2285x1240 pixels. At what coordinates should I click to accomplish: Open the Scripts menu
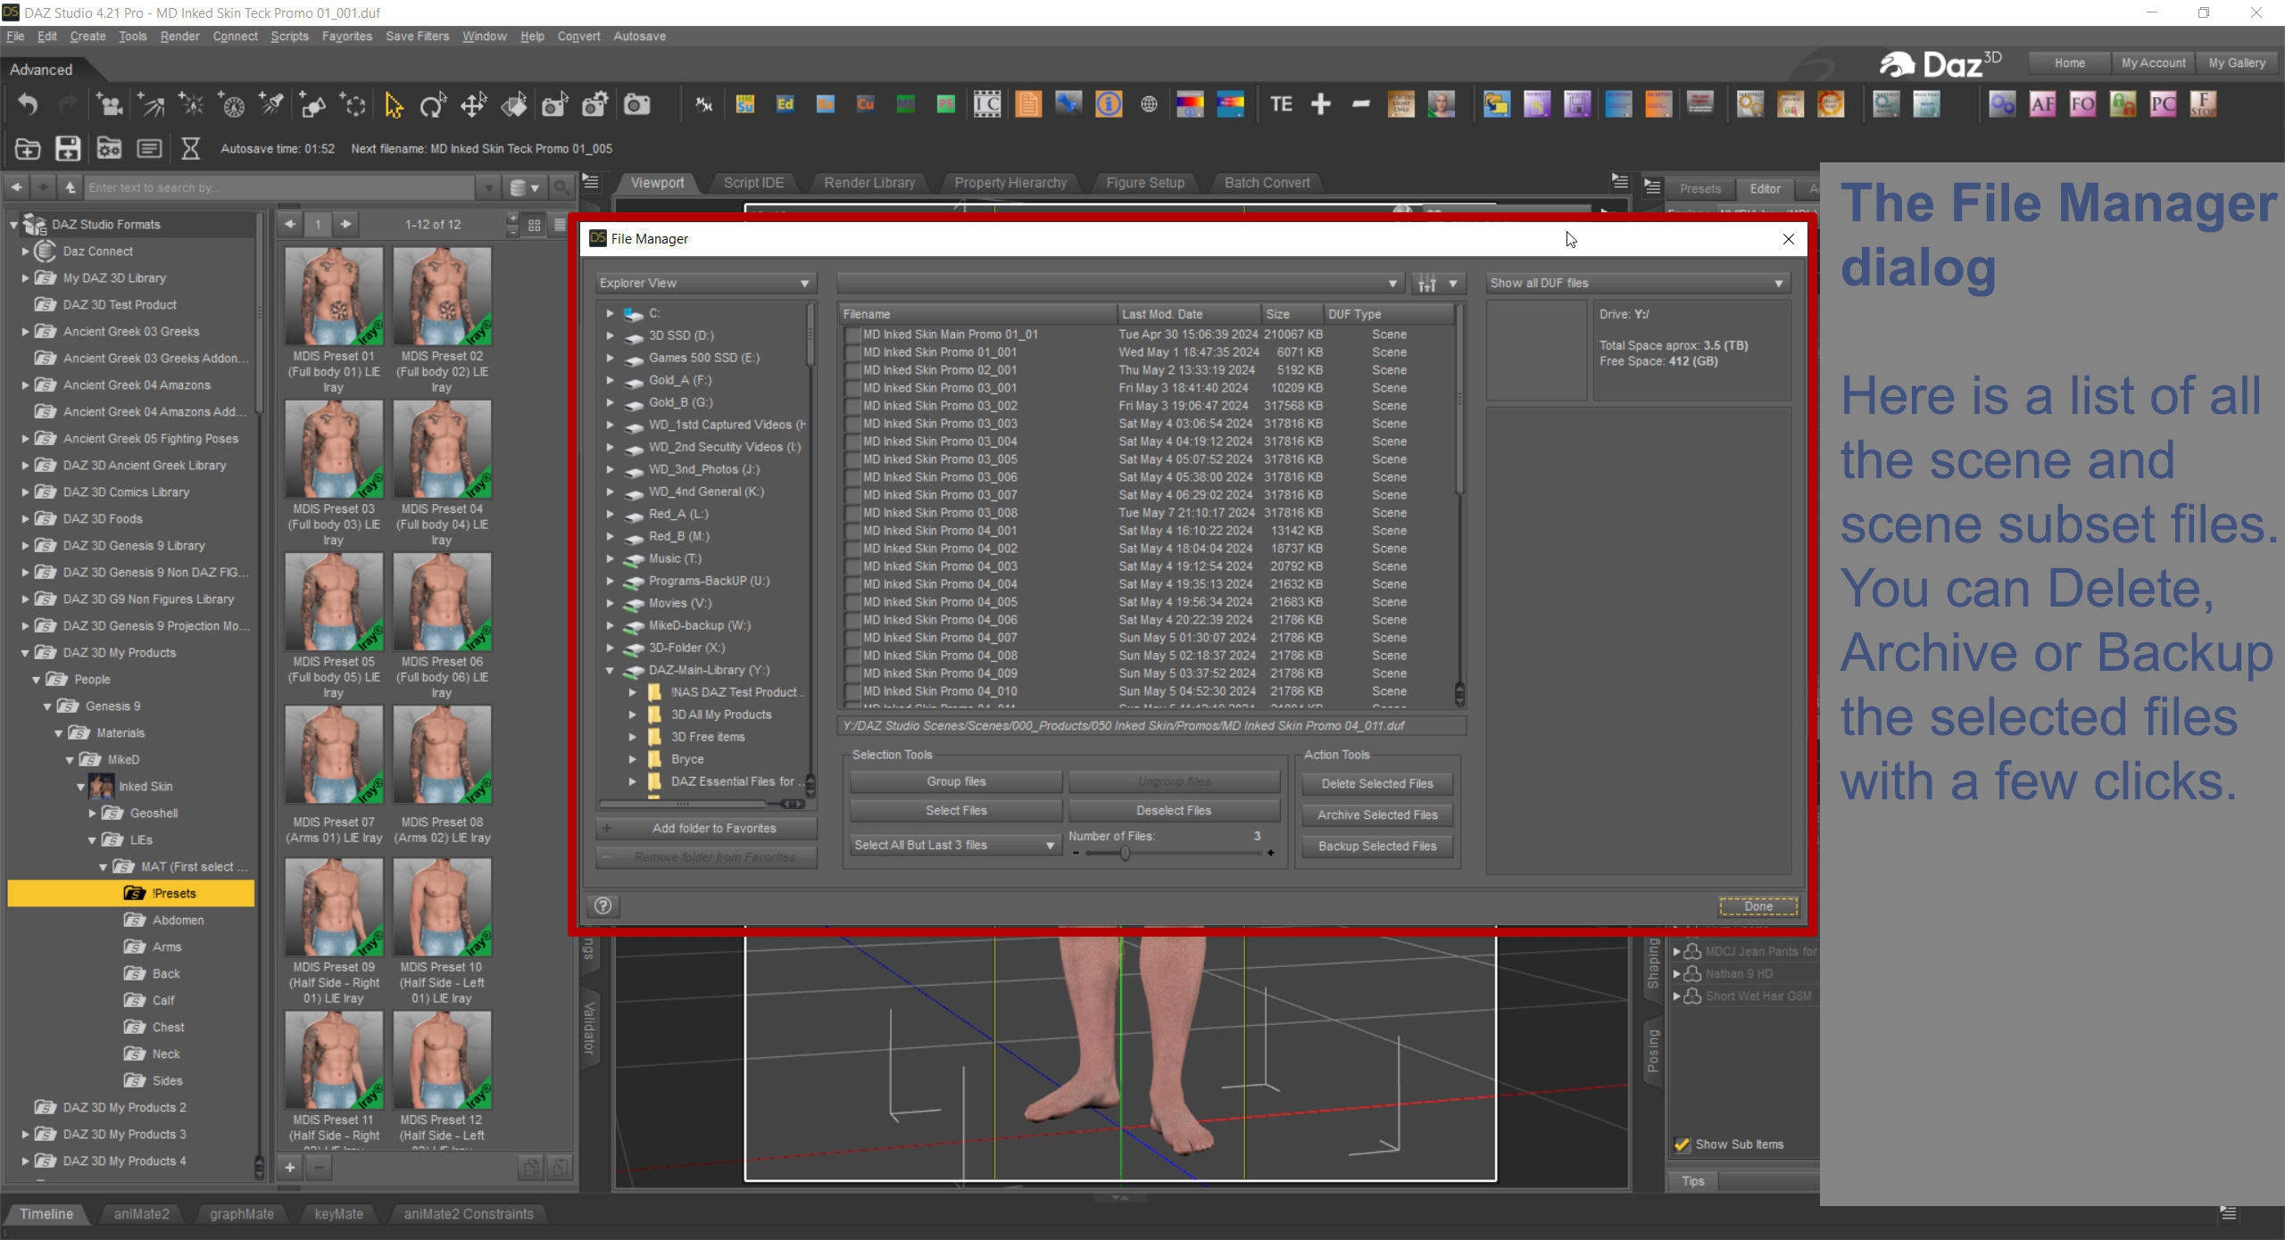coord(289,37)
